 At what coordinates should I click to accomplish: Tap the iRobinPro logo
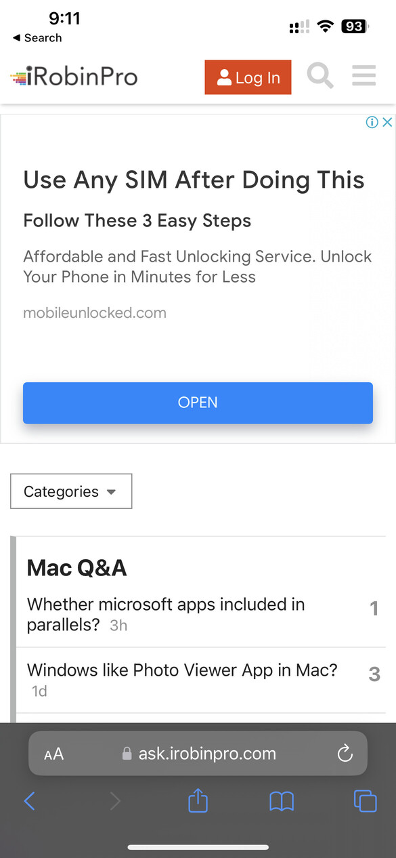tap(74, 77)
